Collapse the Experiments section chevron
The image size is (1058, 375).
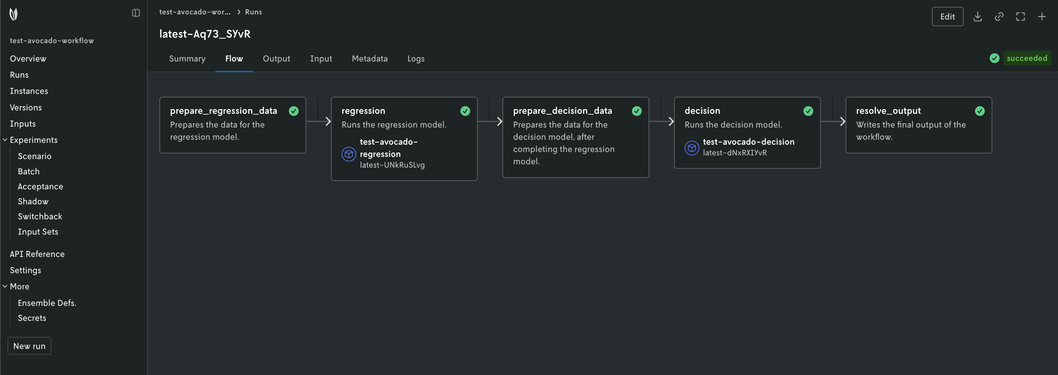click(x=5, y=140)
